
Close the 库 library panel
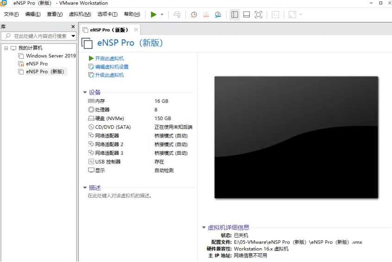[73, 26]
